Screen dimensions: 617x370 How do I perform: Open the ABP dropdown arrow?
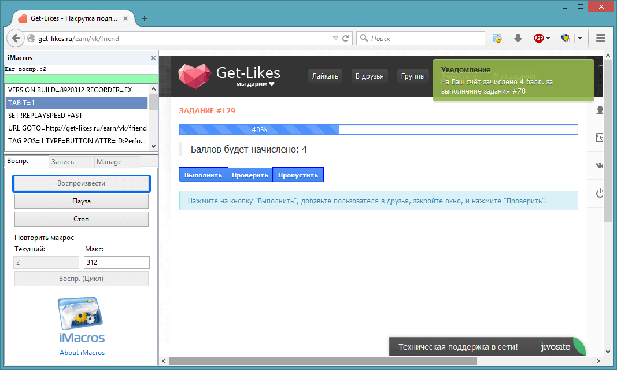pyautogui.click(x=548, y=38)
